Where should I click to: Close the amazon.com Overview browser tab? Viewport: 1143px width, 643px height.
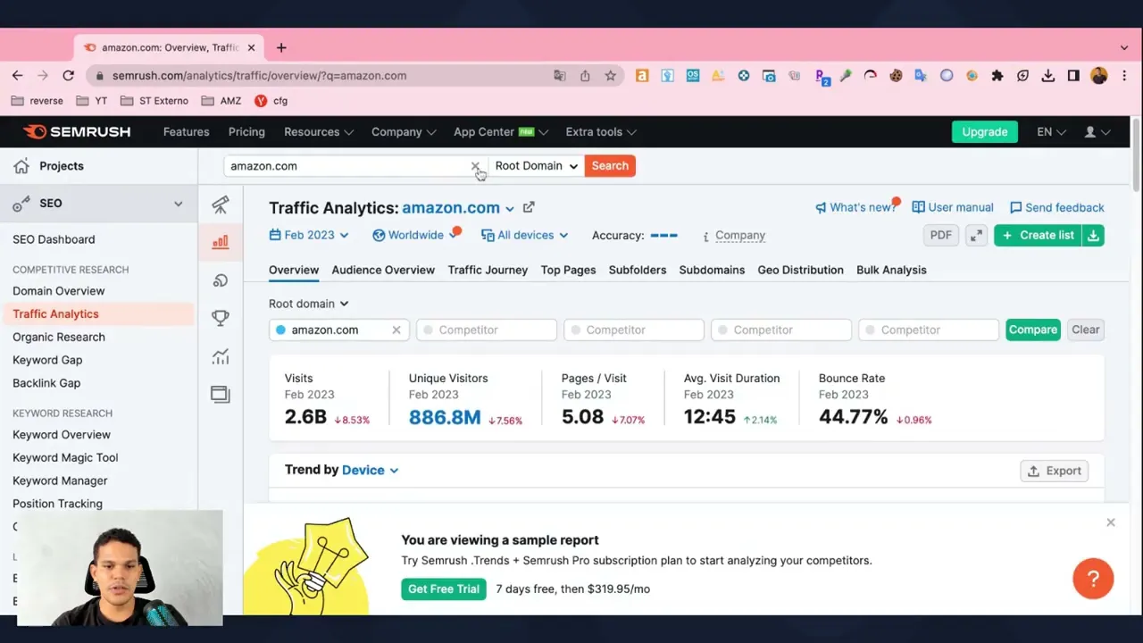coord(251,47)
